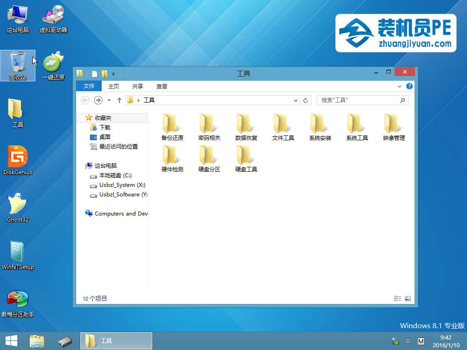The width and height of the screenshot is (467, 350).
Task: Click the New Folder icon in title bar
Action: click(104, 73)
